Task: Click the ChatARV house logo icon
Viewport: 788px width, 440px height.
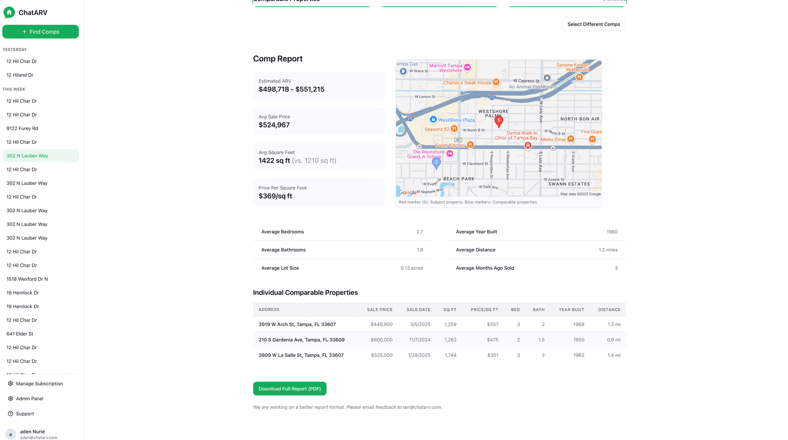Action: 9,13
